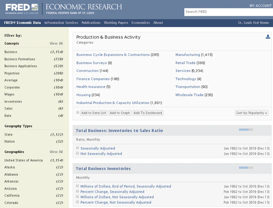Check the select-all checkbox beside Add to Data List
The image size is (273, 208).
point(78,113)
